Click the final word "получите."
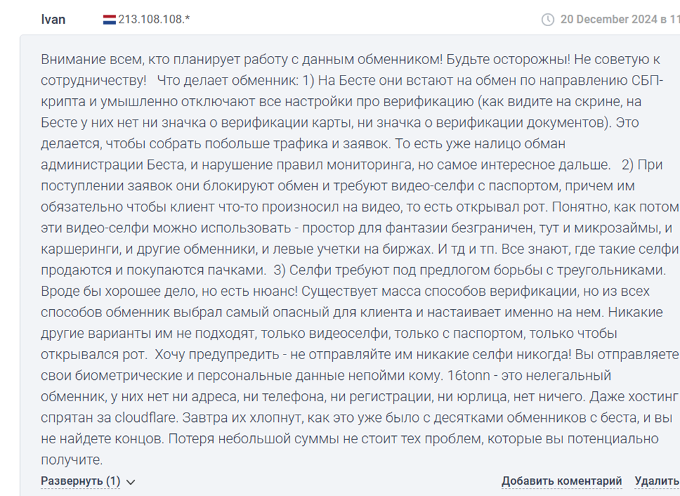This screenshot has width=680, height=496. click(71, 460)
